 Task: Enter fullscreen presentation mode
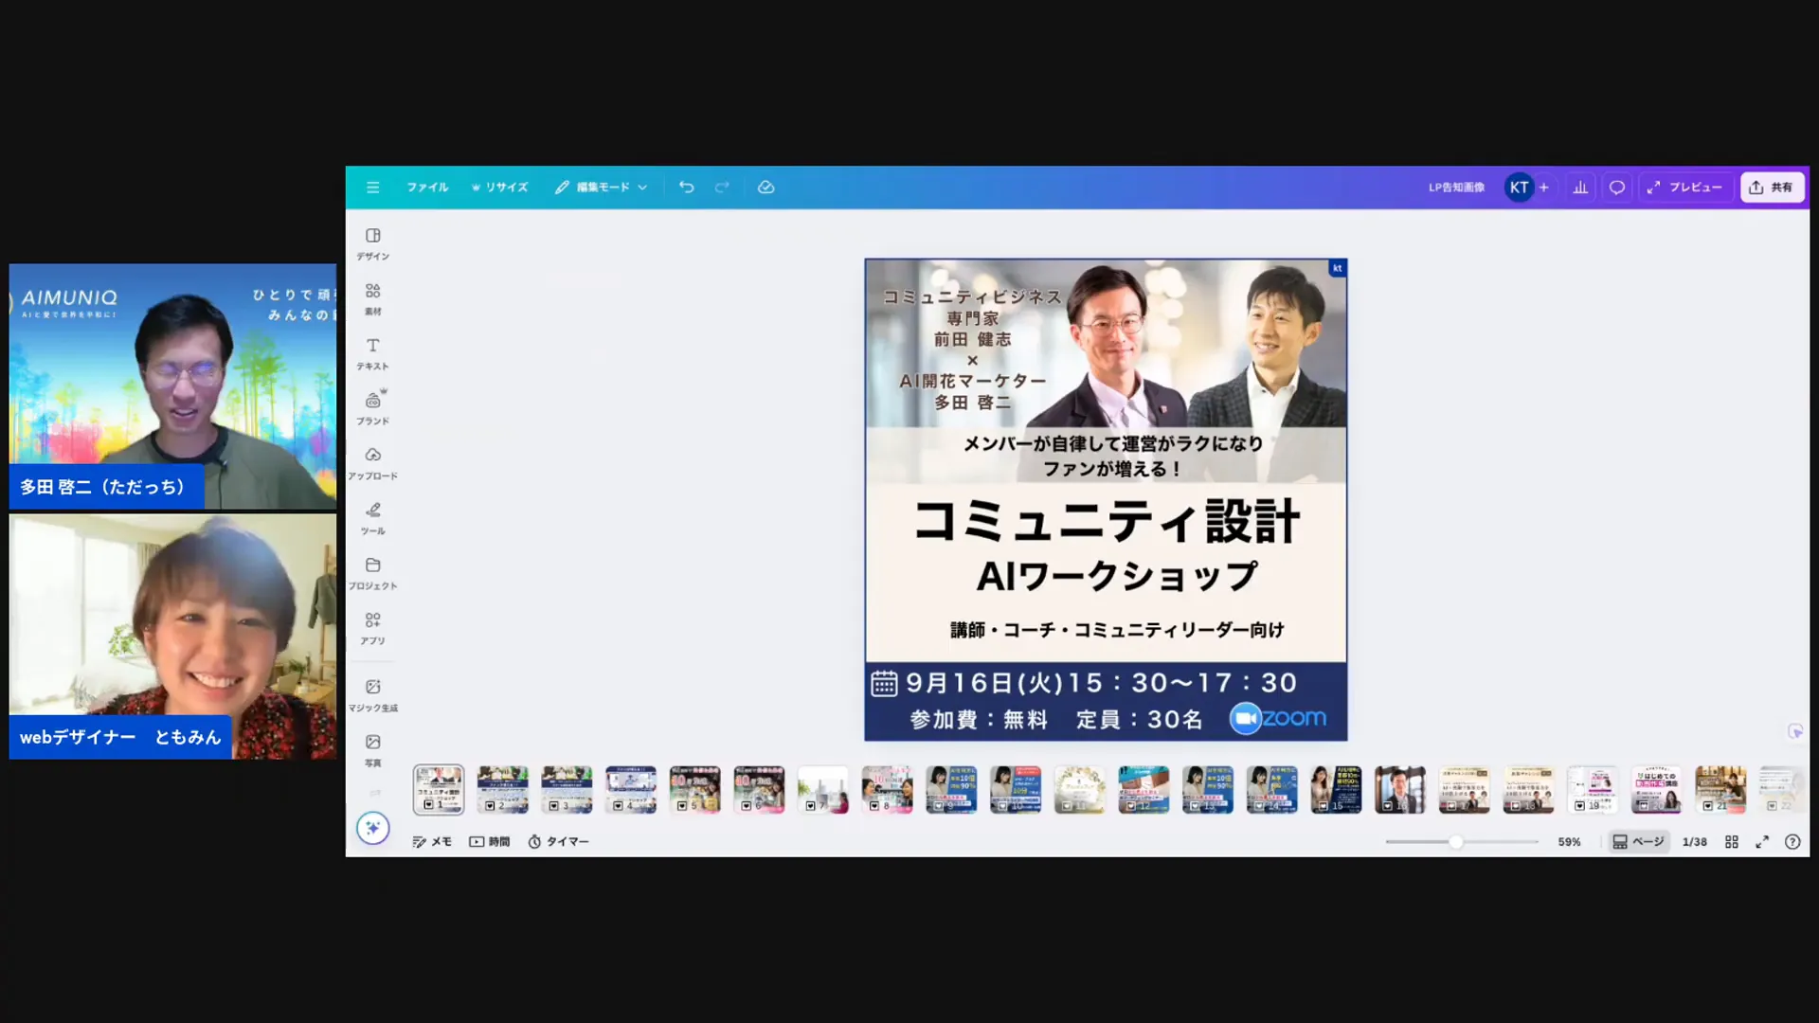pyautogui.click(x=1762, y=841)
